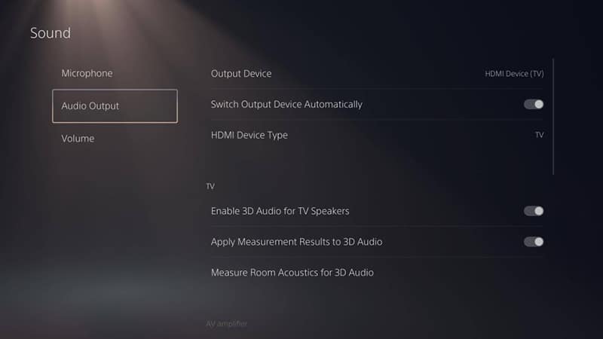
Task: Select the Apply Measurement Results to 3D Audio label
Action: coord(296,242)
